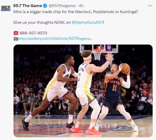Click the black Nike shoe in the photo
The width and height of the screenshot is (156, 140).
point(25,125)
